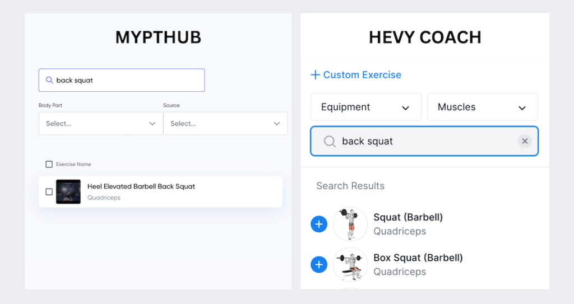Expand the Equipment filter dropdown

365,107
